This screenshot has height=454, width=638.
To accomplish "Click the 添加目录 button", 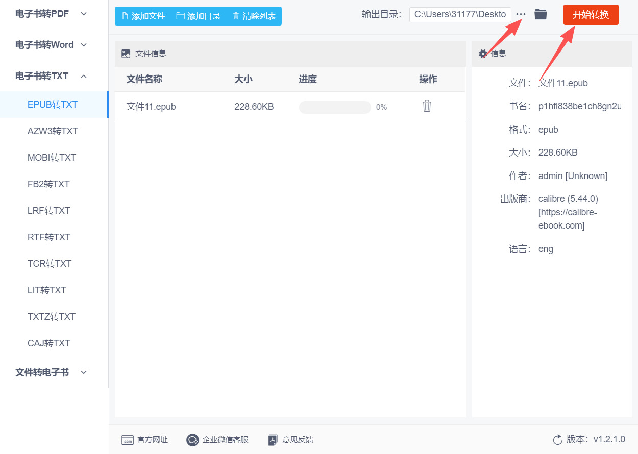I will coord(199,16).
